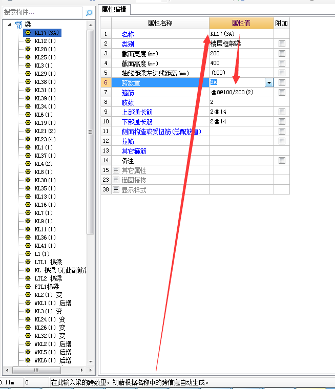Click the gear icon of KL1 (1)
Viewport: 335px width, 389px height.
pos(28,147)
